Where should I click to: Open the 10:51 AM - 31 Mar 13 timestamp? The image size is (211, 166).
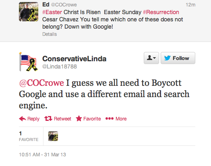click(42, 155)
